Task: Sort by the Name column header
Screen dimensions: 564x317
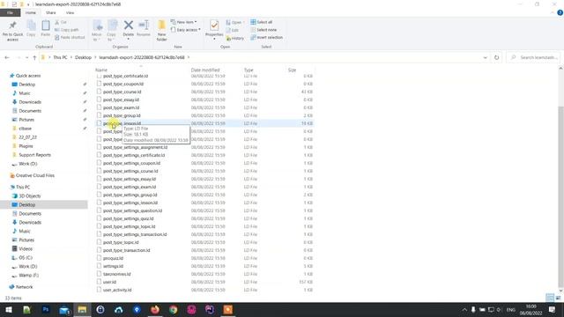Action: click(101, 70)
